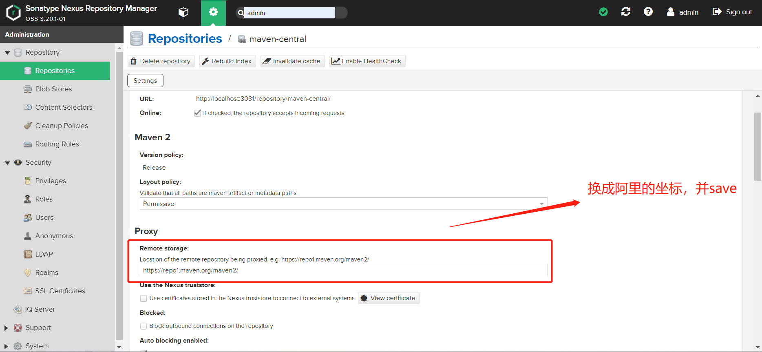Click the Invalidate cache button
762x352 pixels.
(x=292, y=61)
